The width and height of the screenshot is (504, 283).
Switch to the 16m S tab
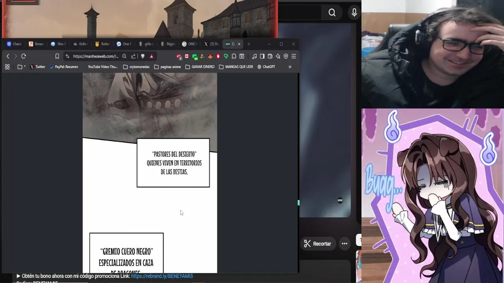coord(58,44)
